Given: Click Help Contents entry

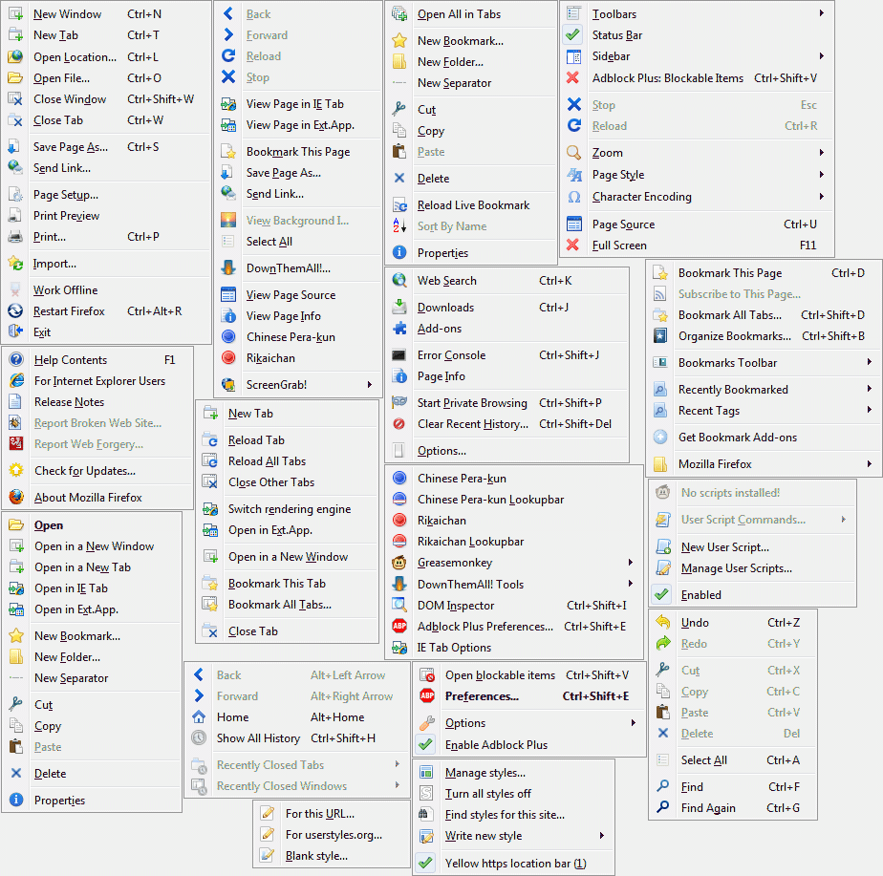Looking at the screenshot, I should click(98, 360).
